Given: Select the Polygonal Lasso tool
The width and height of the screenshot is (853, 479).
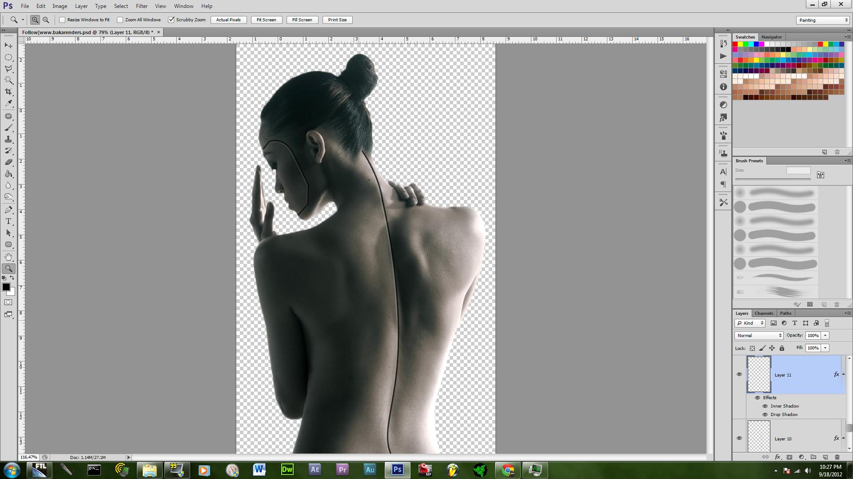Looking at the screenshot, I should (x=8, y=69).
